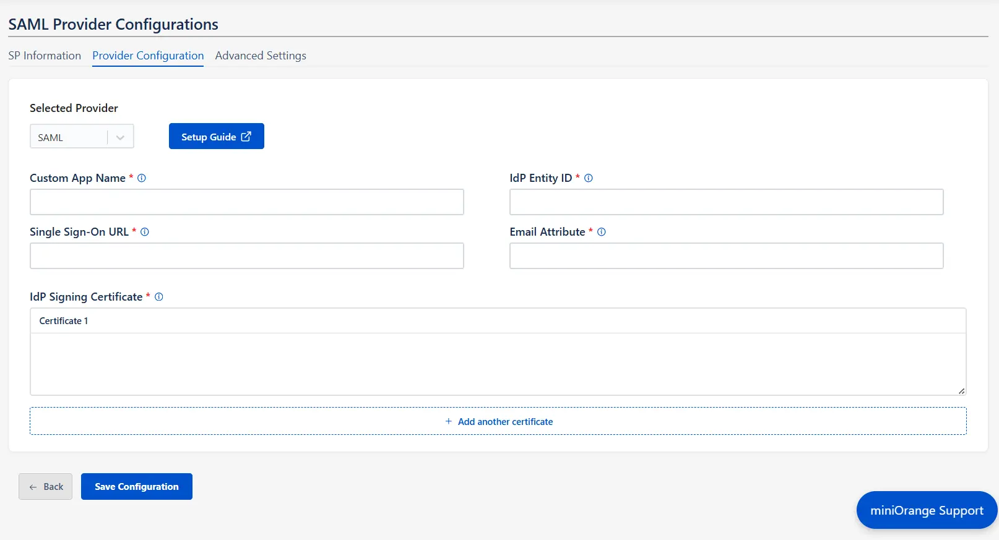
Task: Click info icon next to IdP Signing Certificate
Action: click(x=159, y=297)
